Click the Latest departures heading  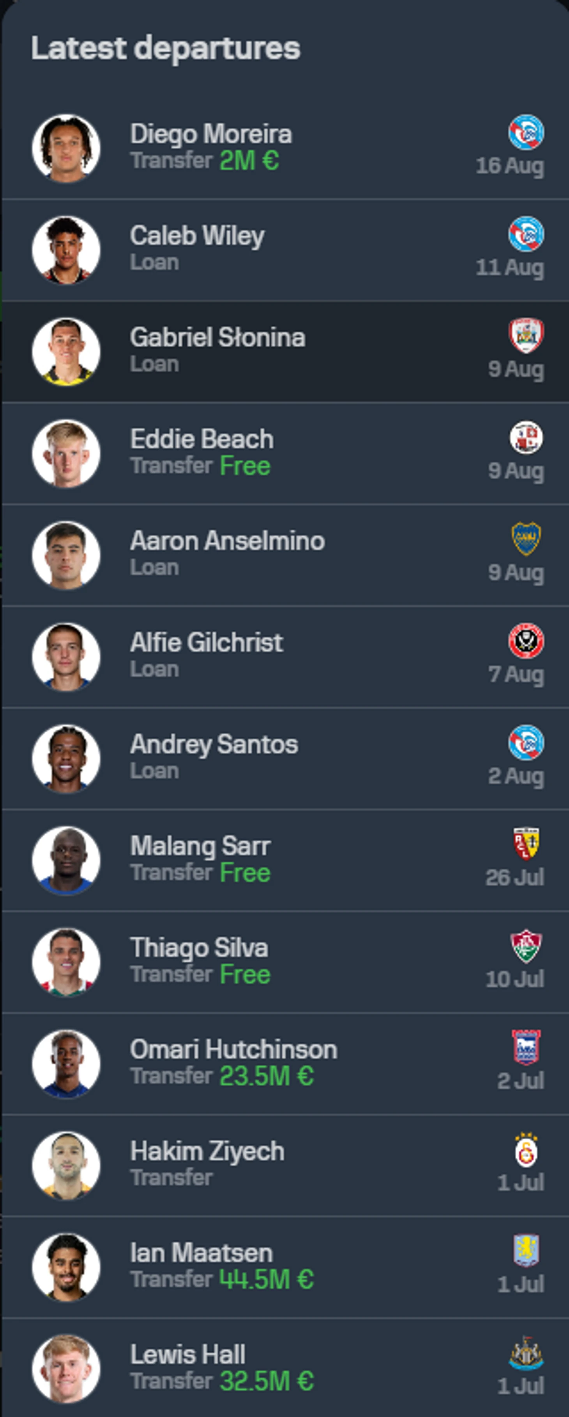click(166, 48)
